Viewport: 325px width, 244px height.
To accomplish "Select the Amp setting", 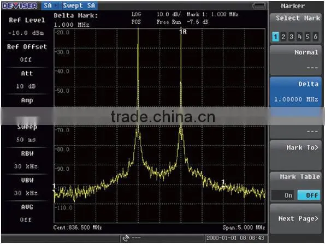I will tap(27, 101).
